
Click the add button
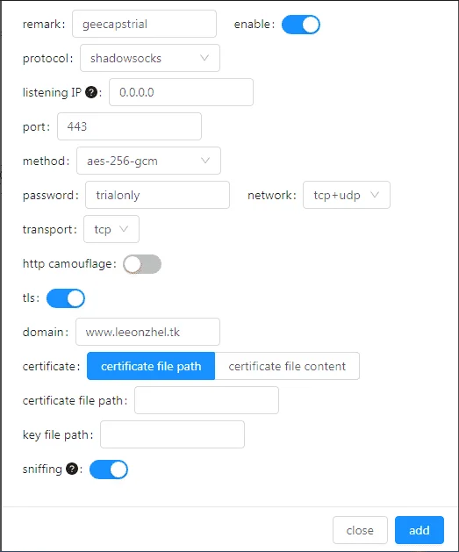coord(420,530)
